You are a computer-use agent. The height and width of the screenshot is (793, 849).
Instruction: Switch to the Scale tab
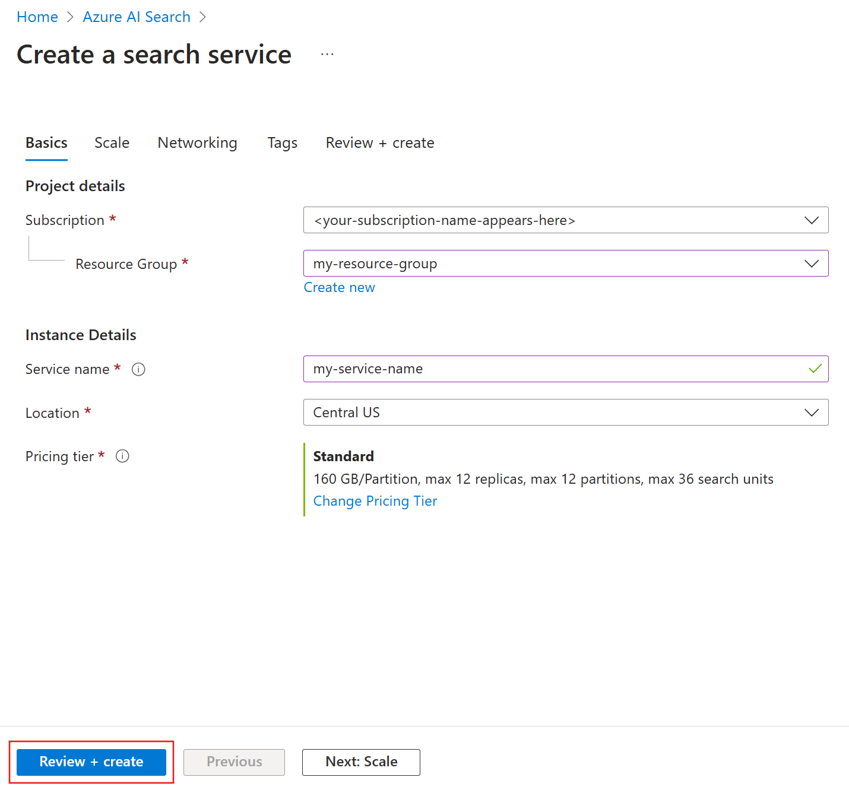coord(112,143)
